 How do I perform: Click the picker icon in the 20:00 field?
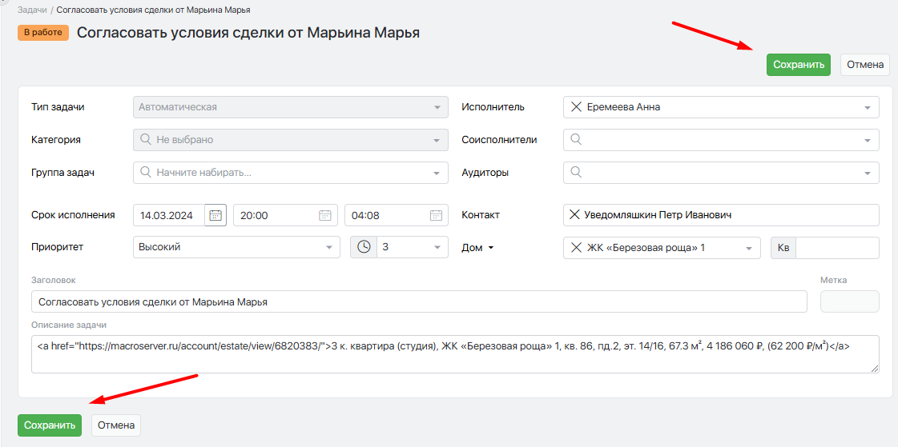point(324,215)
